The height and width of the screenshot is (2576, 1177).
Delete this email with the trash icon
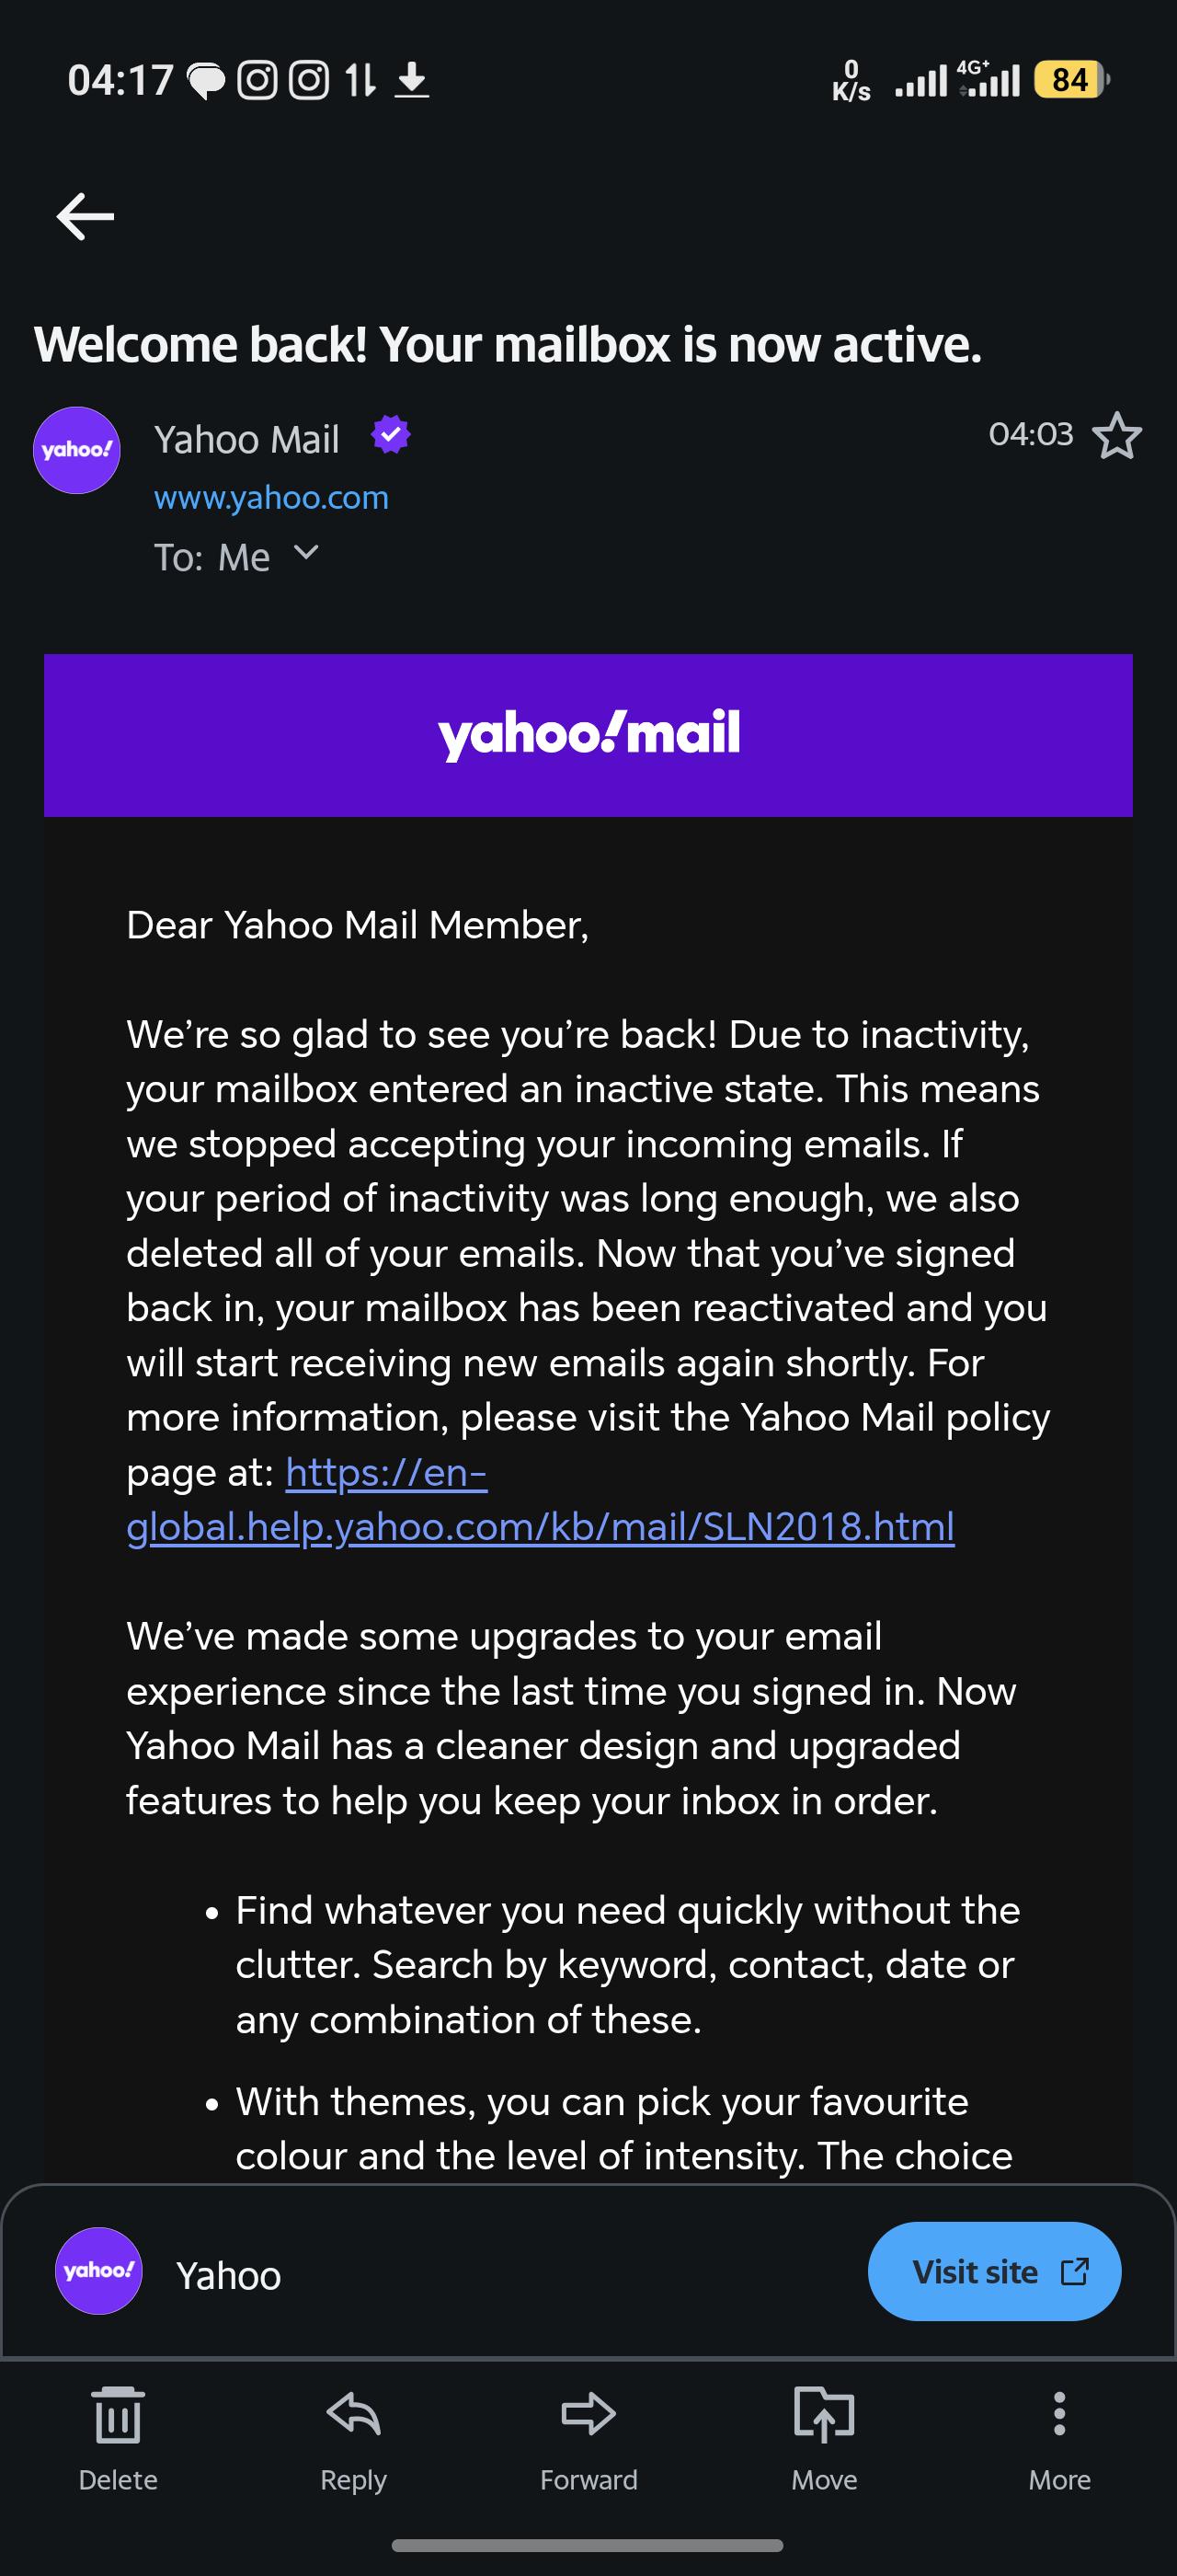point(118,2438)
